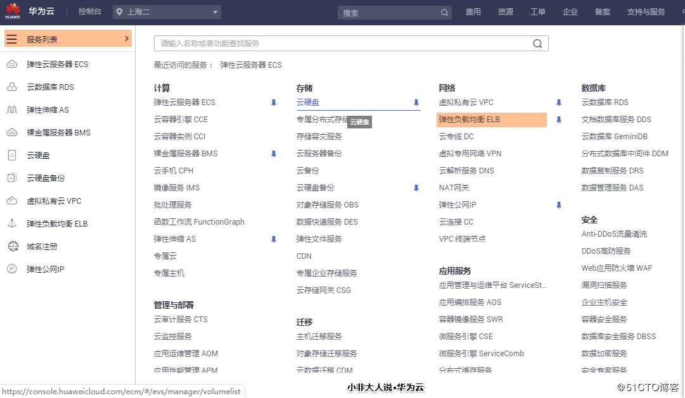Unpin 弹性负载均衡 ELB in the 网络 list
The height and width of the screenshot is (398, 685).
(558, 120)
